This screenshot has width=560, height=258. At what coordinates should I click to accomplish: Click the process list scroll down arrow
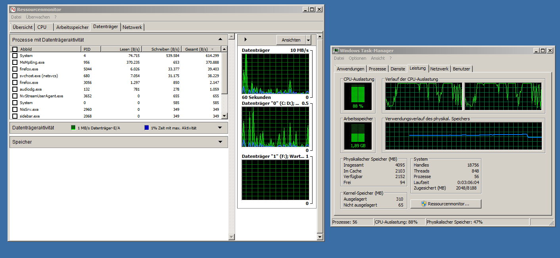(x=224, y=116)
